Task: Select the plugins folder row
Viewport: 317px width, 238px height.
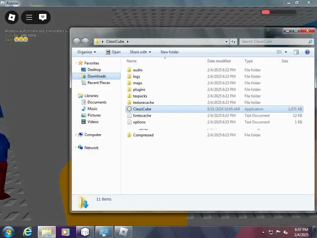Action: [214, 90]
